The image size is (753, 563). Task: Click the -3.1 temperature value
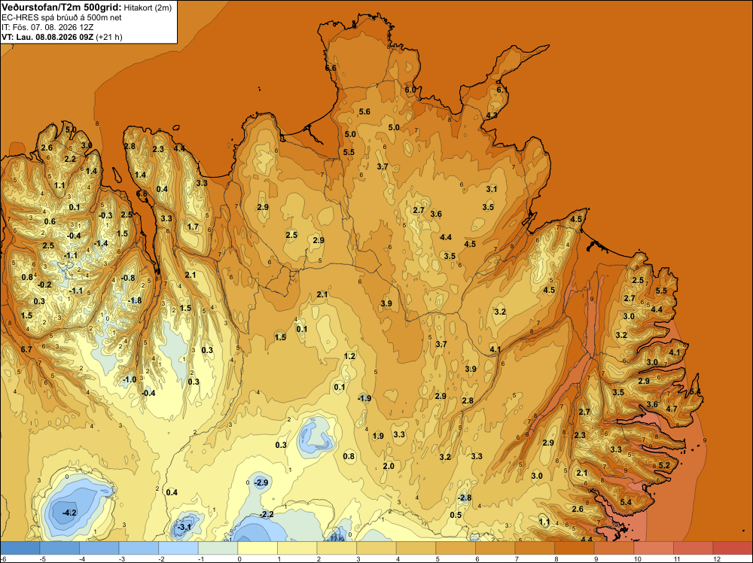[x=184, y=527]
